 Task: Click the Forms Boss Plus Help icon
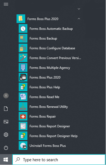click(23, 87)
